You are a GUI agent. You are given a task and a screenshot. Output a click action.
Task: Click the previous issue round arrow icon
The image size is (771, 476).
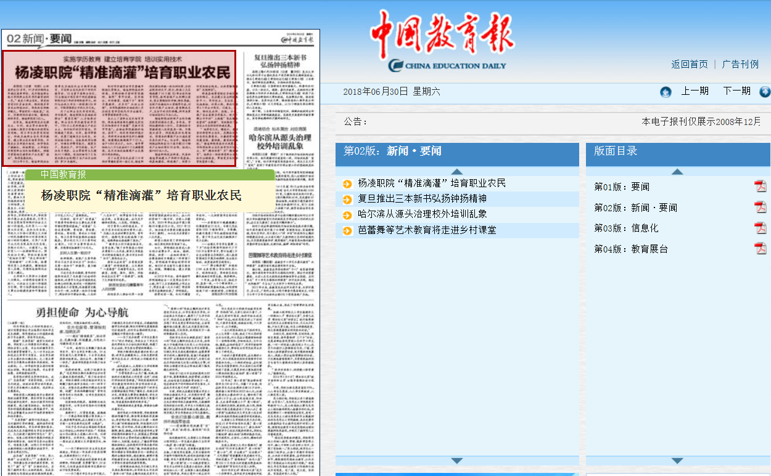pos(666,92)
